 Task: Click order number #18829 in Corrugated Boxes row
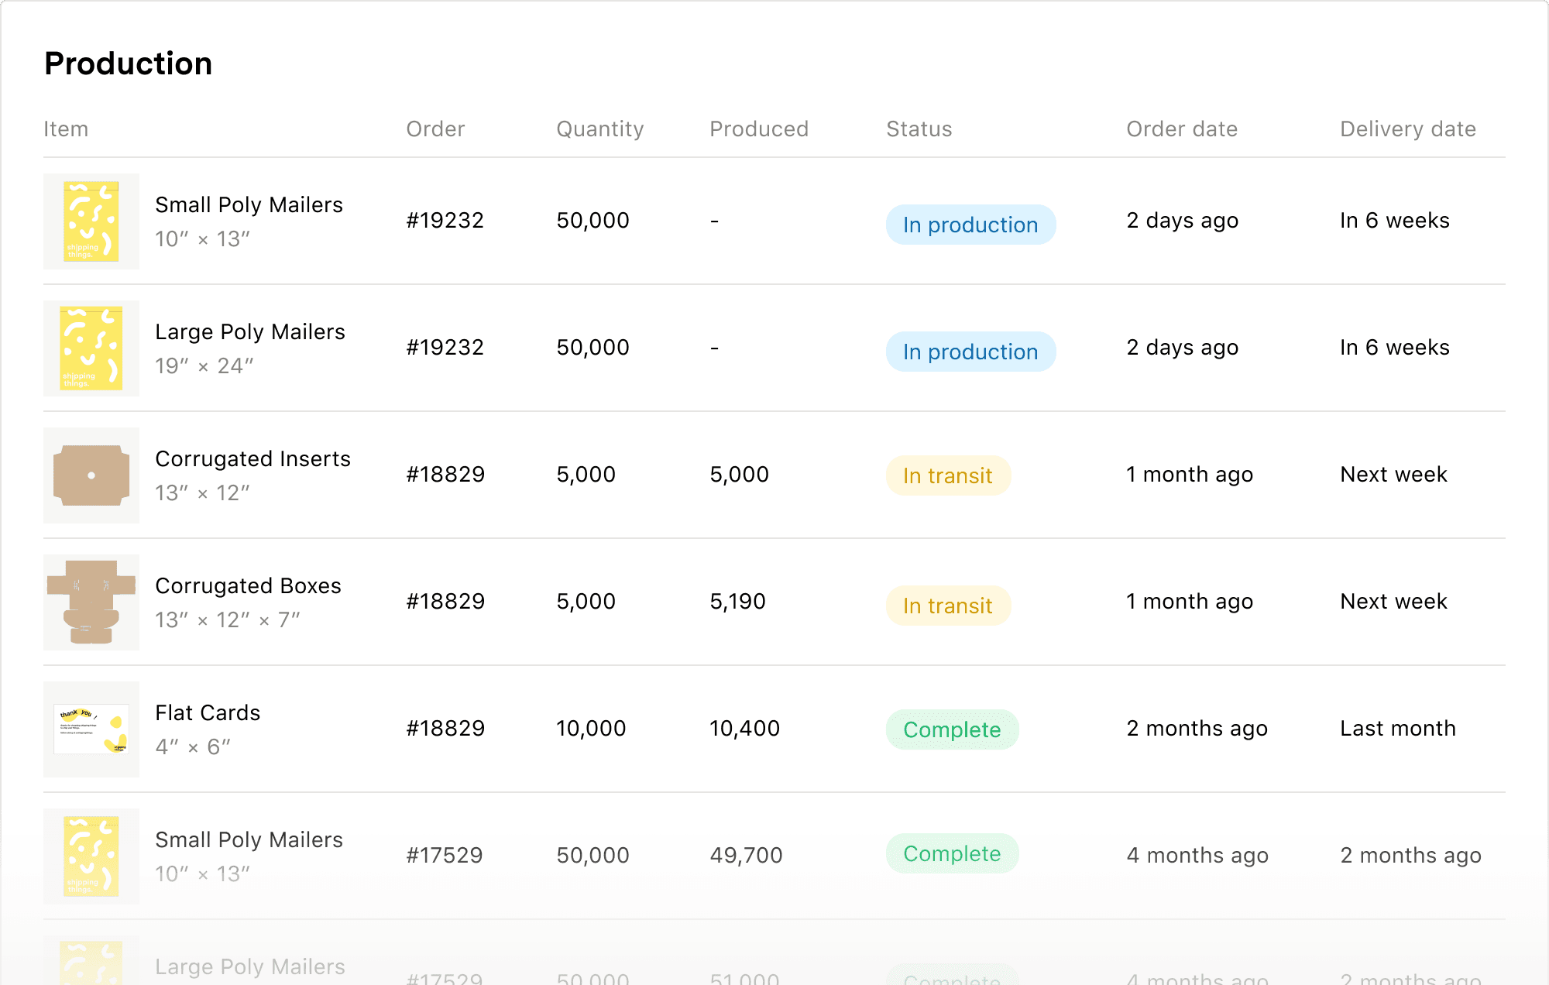click(x=445, y=602)
